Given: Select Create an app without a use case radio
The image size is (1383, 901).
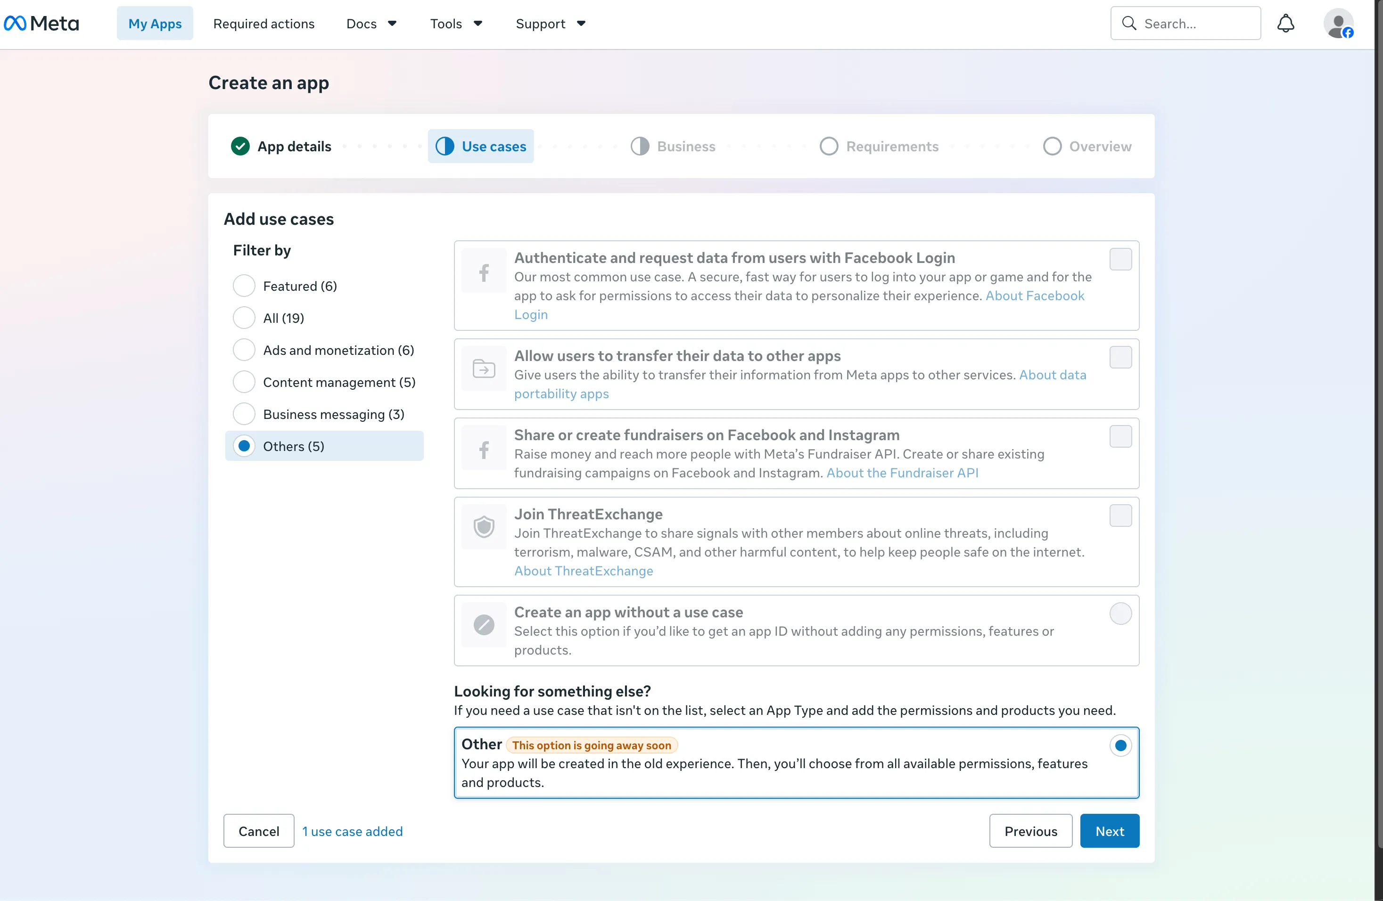Looking at the screenshot, I should pos(1120,614).
